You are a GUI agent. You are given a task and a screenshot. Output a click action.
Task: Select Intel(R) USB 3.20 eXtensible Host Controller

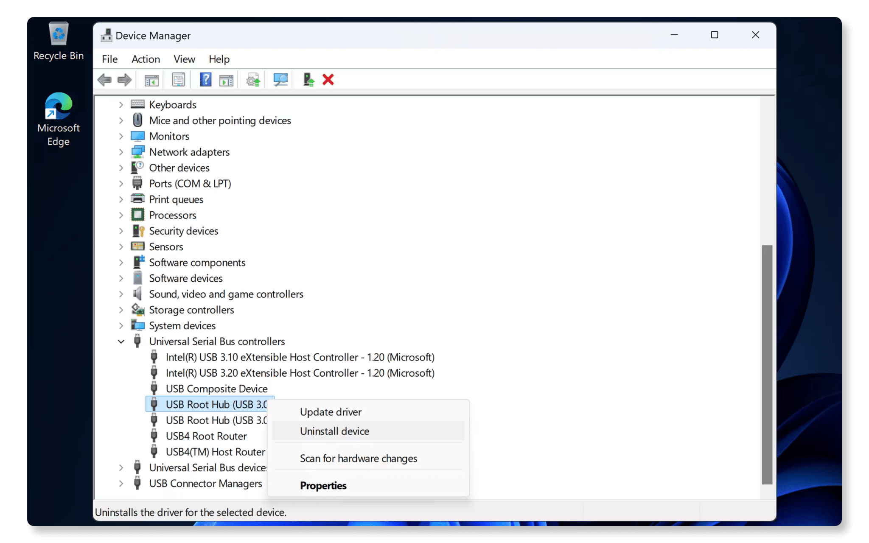click(300, 373)
